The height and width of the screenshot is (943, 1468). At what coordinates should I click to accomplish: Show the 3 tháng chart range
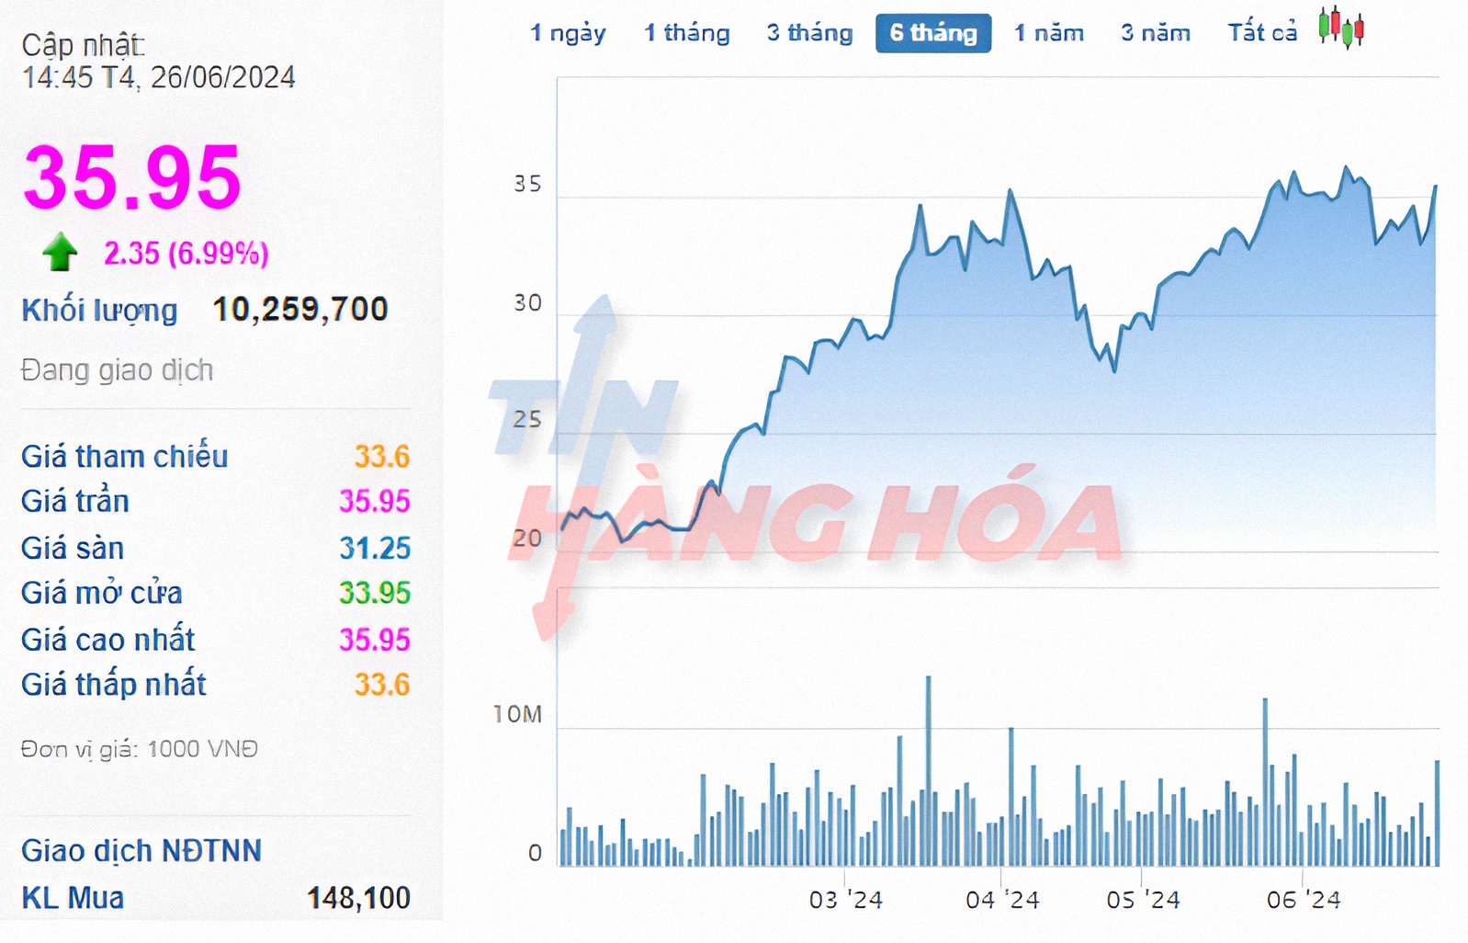pyautogui.click(x=809, y=33)
